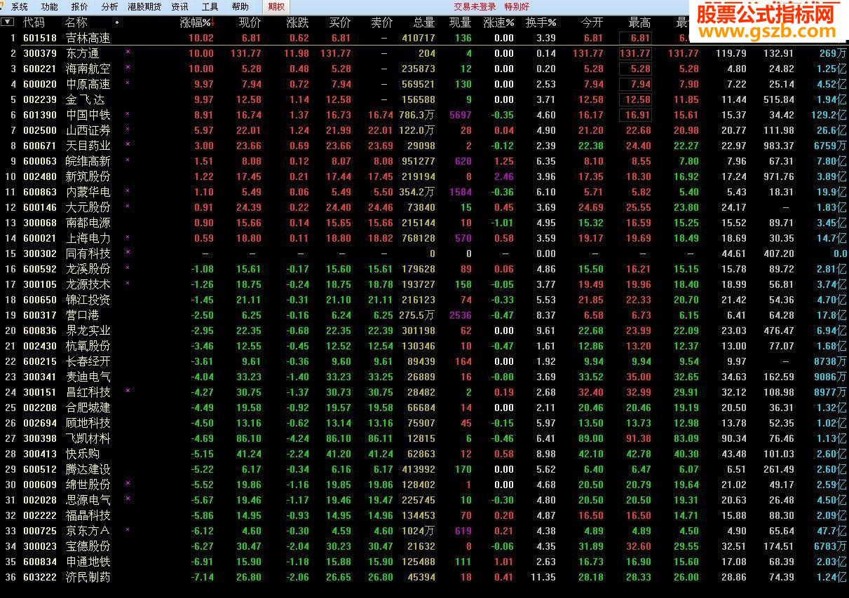Open the 帮助 menu

coord(240,7)
